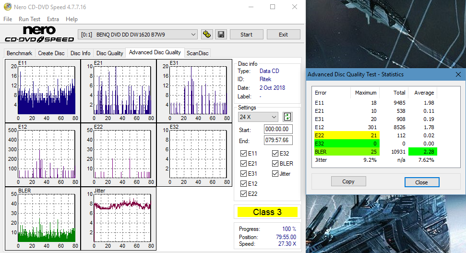Click the position value 79:55.00
The image size is (466, 253).
click(x=286, y=237)
